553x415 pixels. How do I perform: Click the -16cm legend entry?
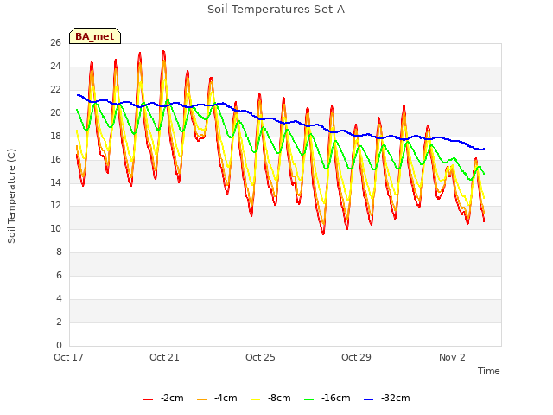pyautogui.click(x=327, y=398)
